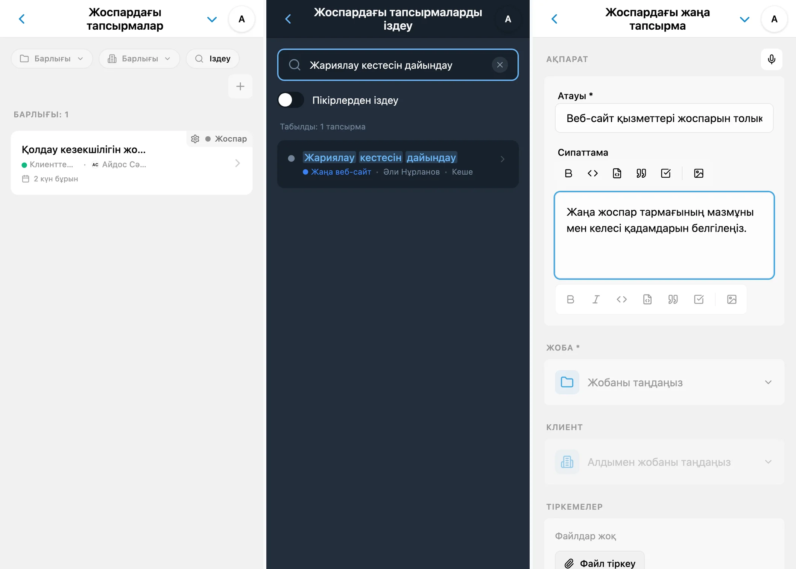This screenshot has height=569, width=796.
Task: Expand the folder filter Барлығы dropdown
Action: (x=52, y=59)
